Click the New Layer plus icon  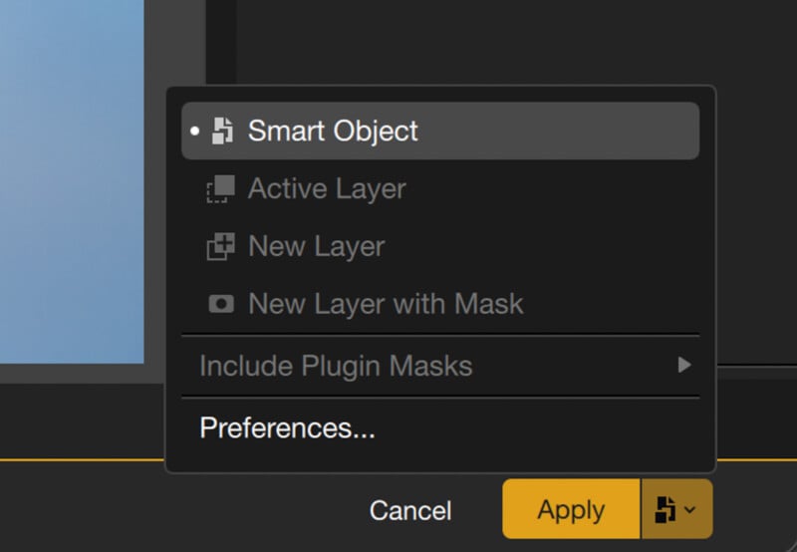(220, 246)
